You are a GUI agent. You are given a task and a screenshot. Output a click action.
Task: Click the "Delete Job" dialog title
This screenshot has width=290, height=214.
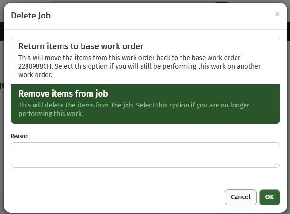pos(31,16)
